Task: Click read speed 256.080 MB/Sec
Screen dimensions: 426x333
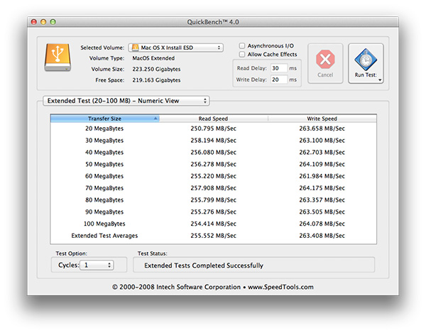Action: tap(213, 153)
